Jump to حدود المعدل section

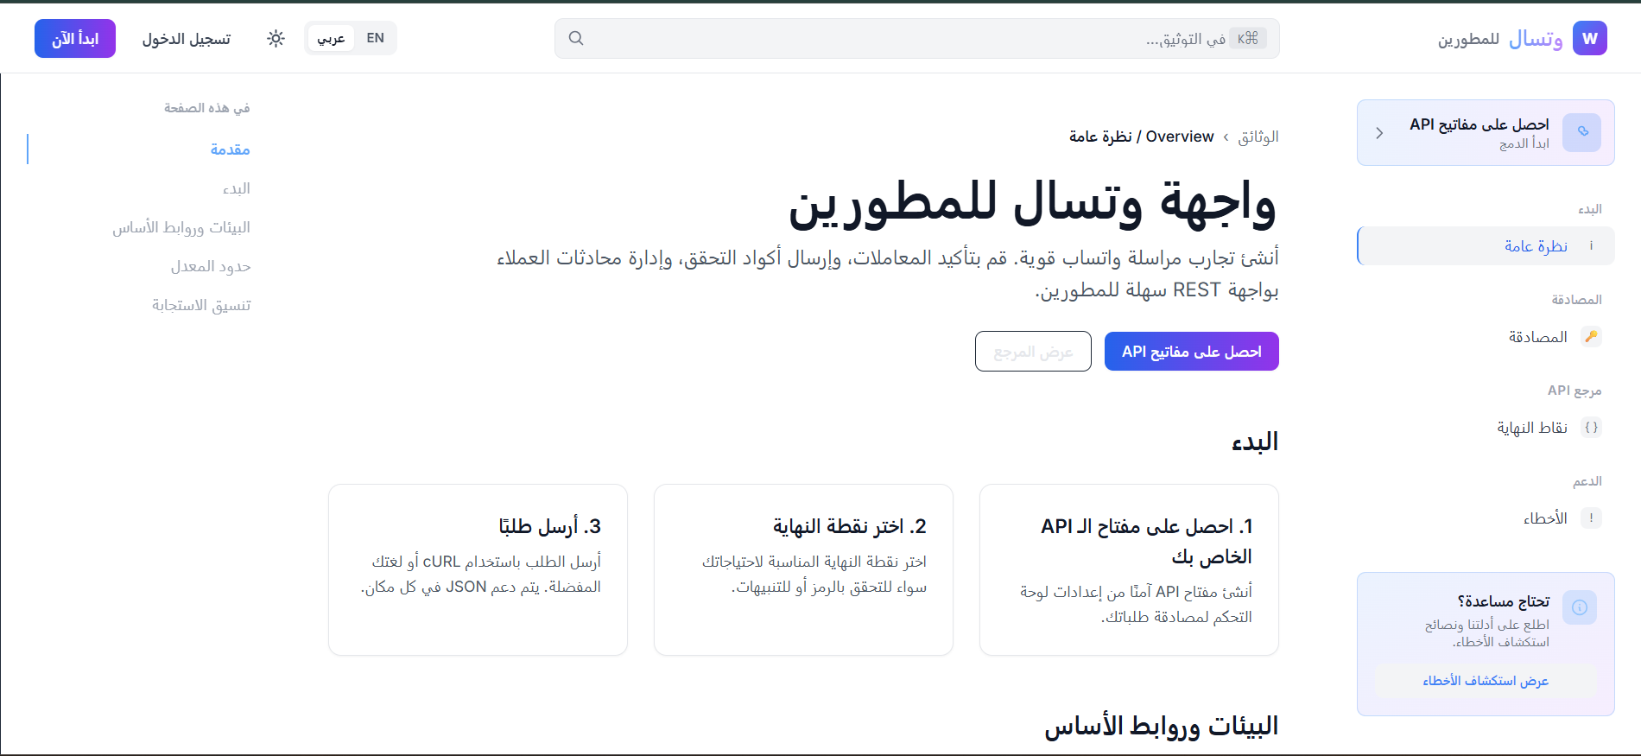[x=211, y=266]
